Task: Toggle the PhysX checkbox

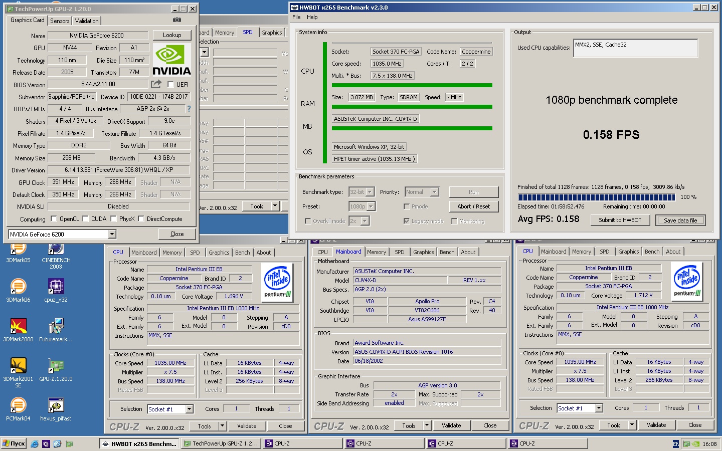Action: coord(113,219)
